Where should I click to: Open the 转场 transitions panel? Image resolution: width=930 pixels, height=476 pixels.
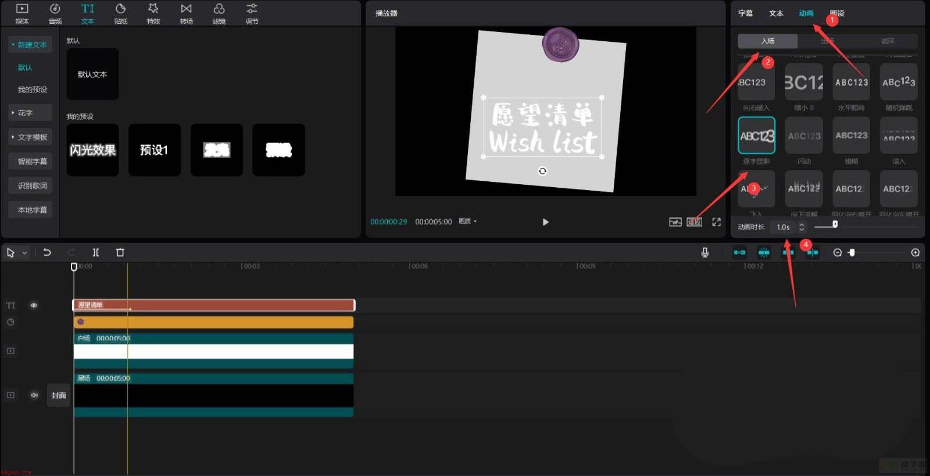pyautogui.click(x=186, y=13)
